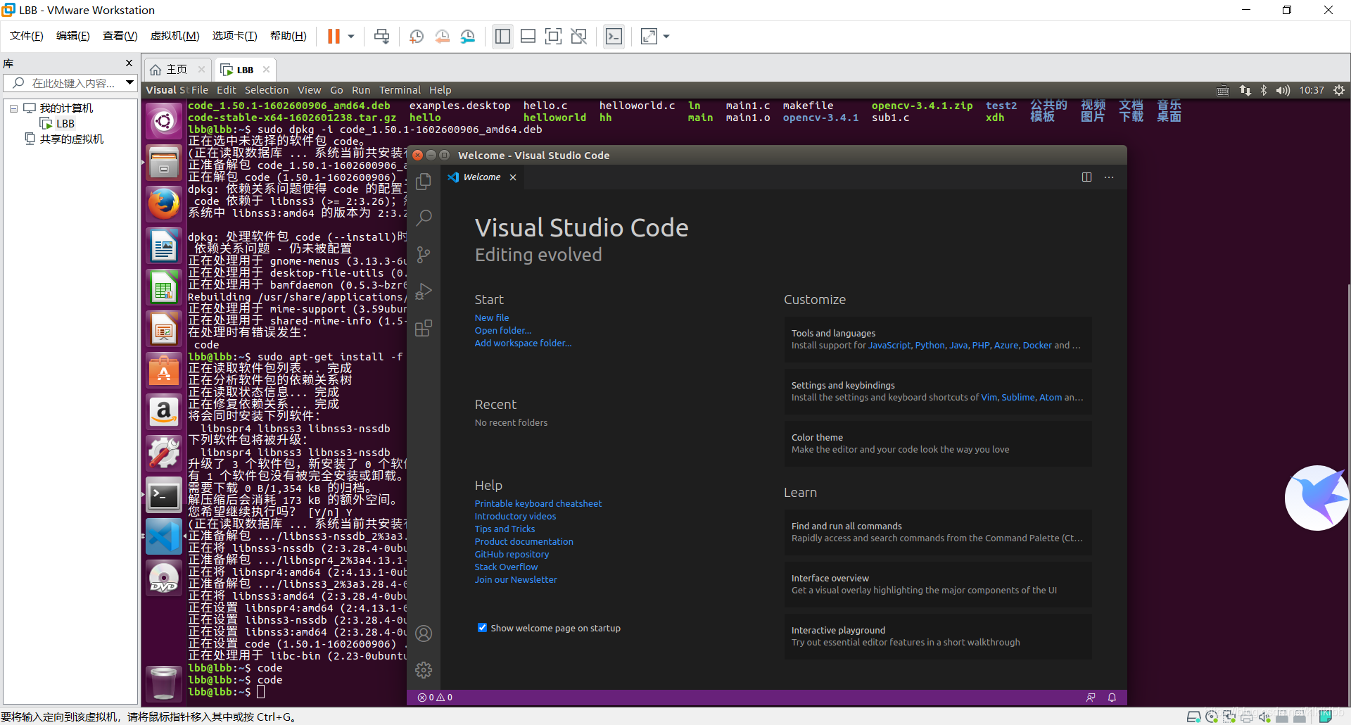Open Ubuntu Software Center launcher icon

(x=164, y=370)
